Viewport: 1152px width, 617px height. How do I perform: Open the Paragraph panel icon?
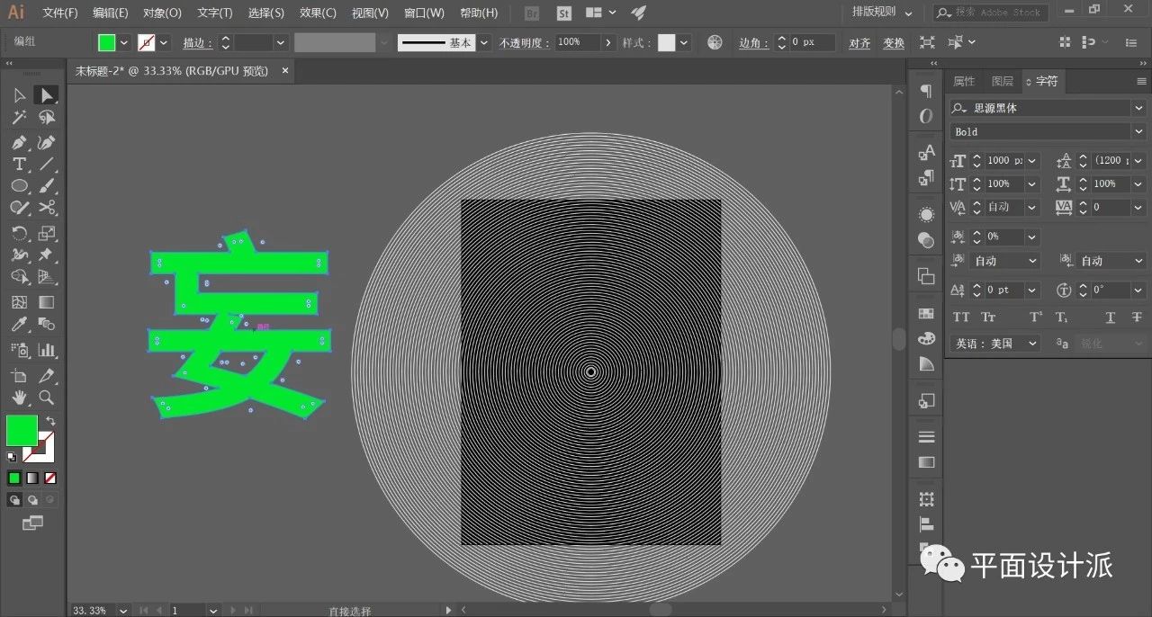926,92
